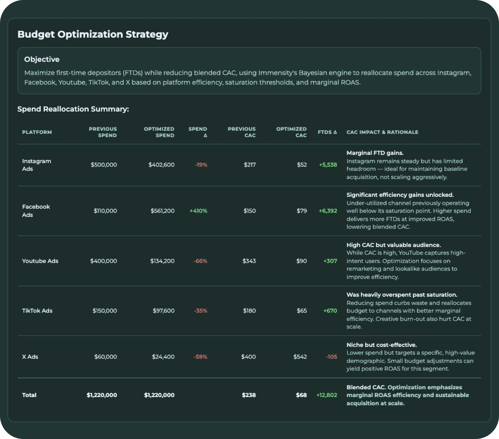Click the Optimized Spend column header

coord(159,132)
